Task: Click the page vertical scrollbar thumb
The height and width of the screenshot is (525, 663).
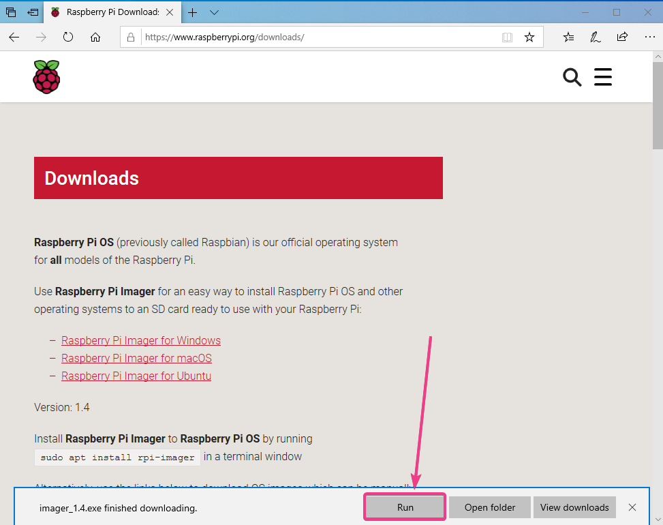Action: (658, 105)
